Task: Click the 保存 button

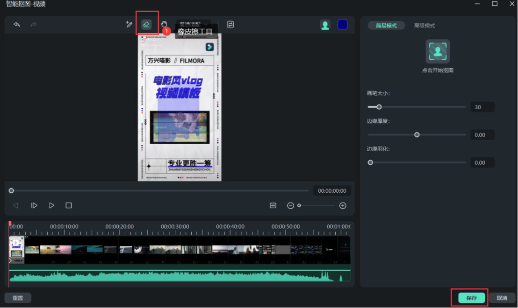Action: click(471, 298)
